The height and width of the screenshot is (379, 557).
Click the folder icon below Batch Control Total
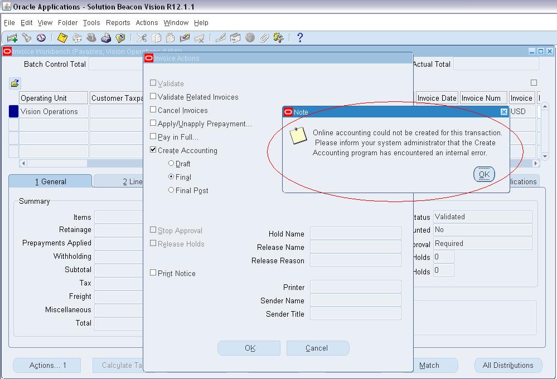coord(14,83)
